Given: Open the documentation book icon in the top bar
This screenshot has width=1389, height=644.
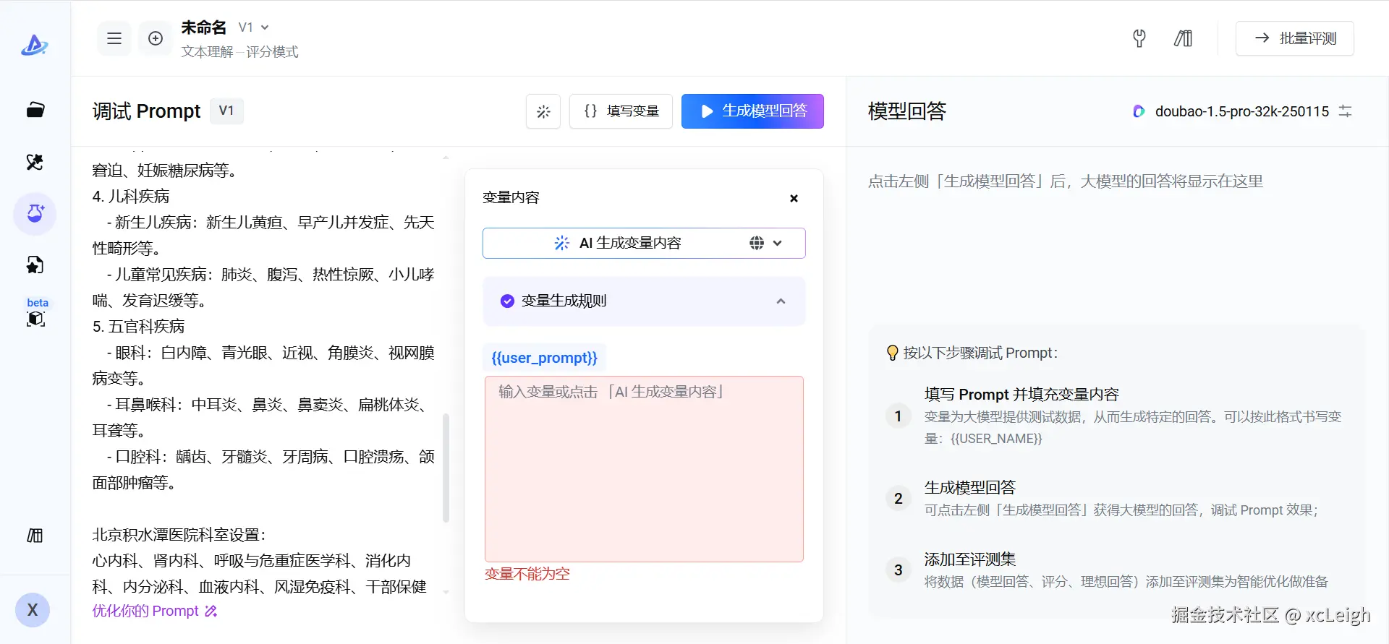Looking at the screenshot, I should tap(1184, 38).
